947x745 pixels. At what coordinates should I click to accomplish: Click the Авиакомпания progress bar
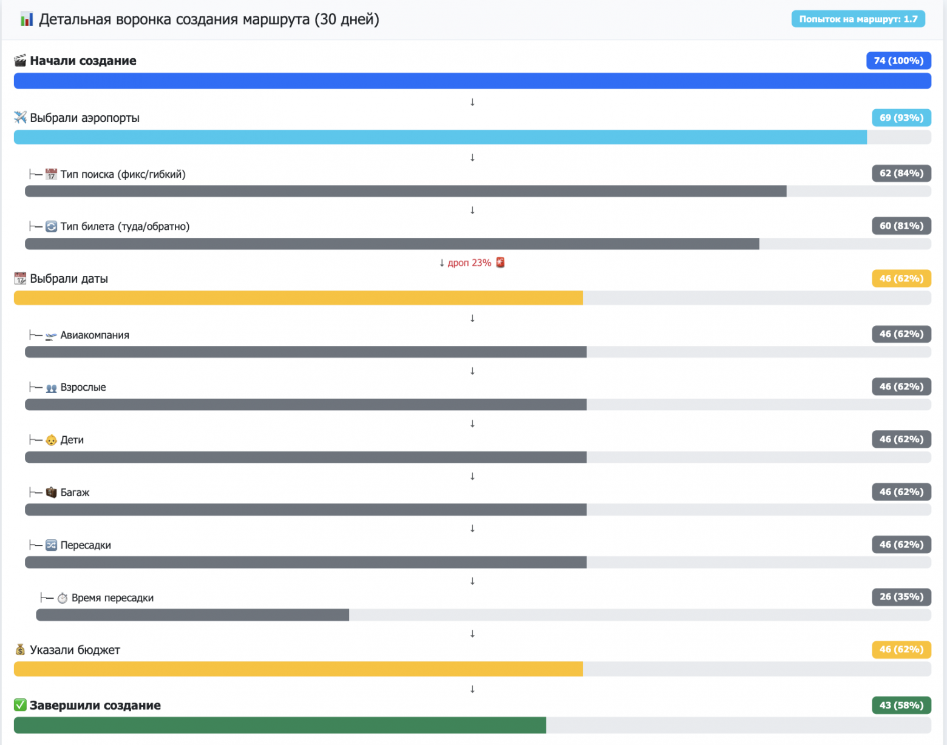pos(478,352)
